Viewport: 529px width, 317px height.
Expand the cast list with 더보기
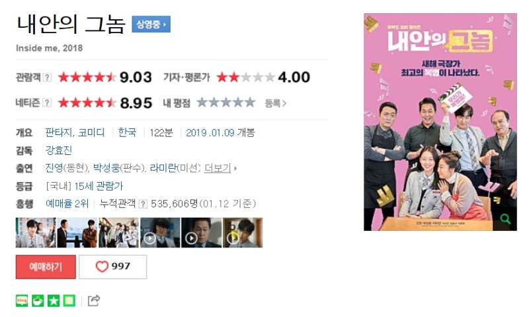click(x=218, y=168)
